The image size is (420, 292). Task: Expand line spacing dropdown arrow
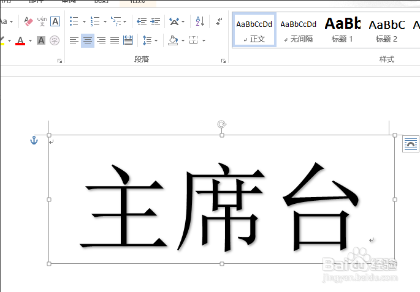[x=156, y=40]
